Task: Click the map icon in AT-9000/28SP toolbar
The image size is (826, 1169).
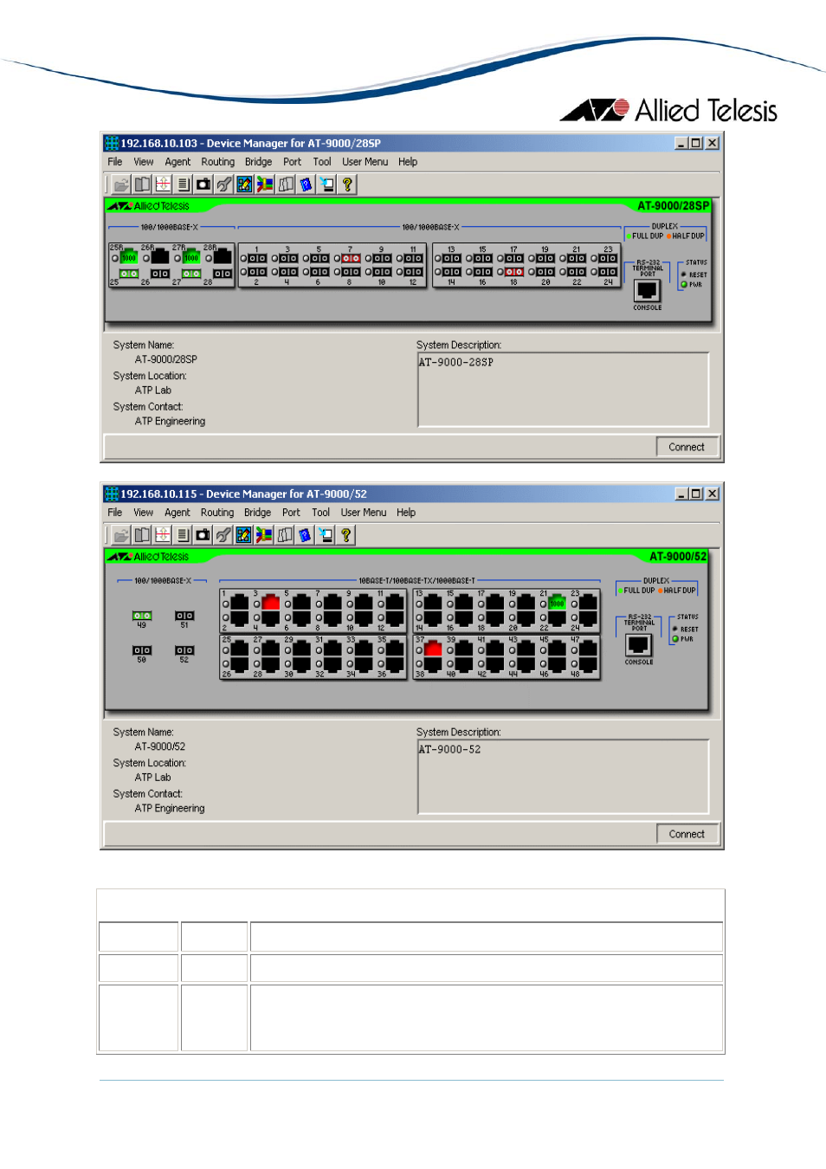Action: click(x=286, y=184)
